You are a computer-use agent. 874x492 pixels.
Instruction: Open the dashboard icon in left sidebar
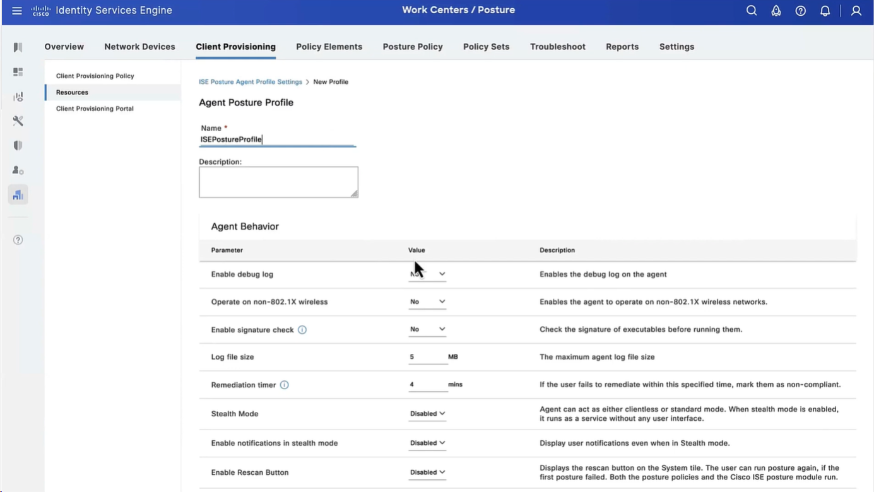pyautogui.click(x=18, y=72)
